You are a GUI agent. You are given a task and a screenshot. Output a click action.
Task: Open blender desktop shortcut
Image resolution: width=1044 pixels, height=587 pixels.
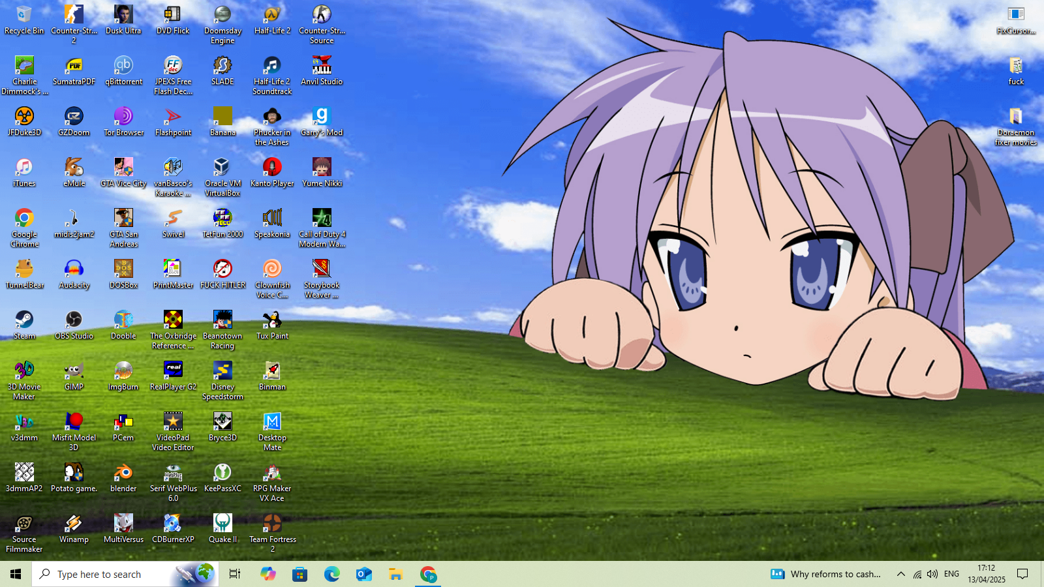[x=123, y=477]
